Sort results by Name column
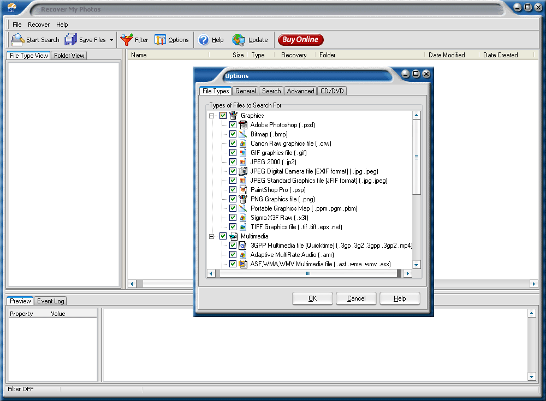This screenshot has height=401, width=546. [x=169, y=55]
